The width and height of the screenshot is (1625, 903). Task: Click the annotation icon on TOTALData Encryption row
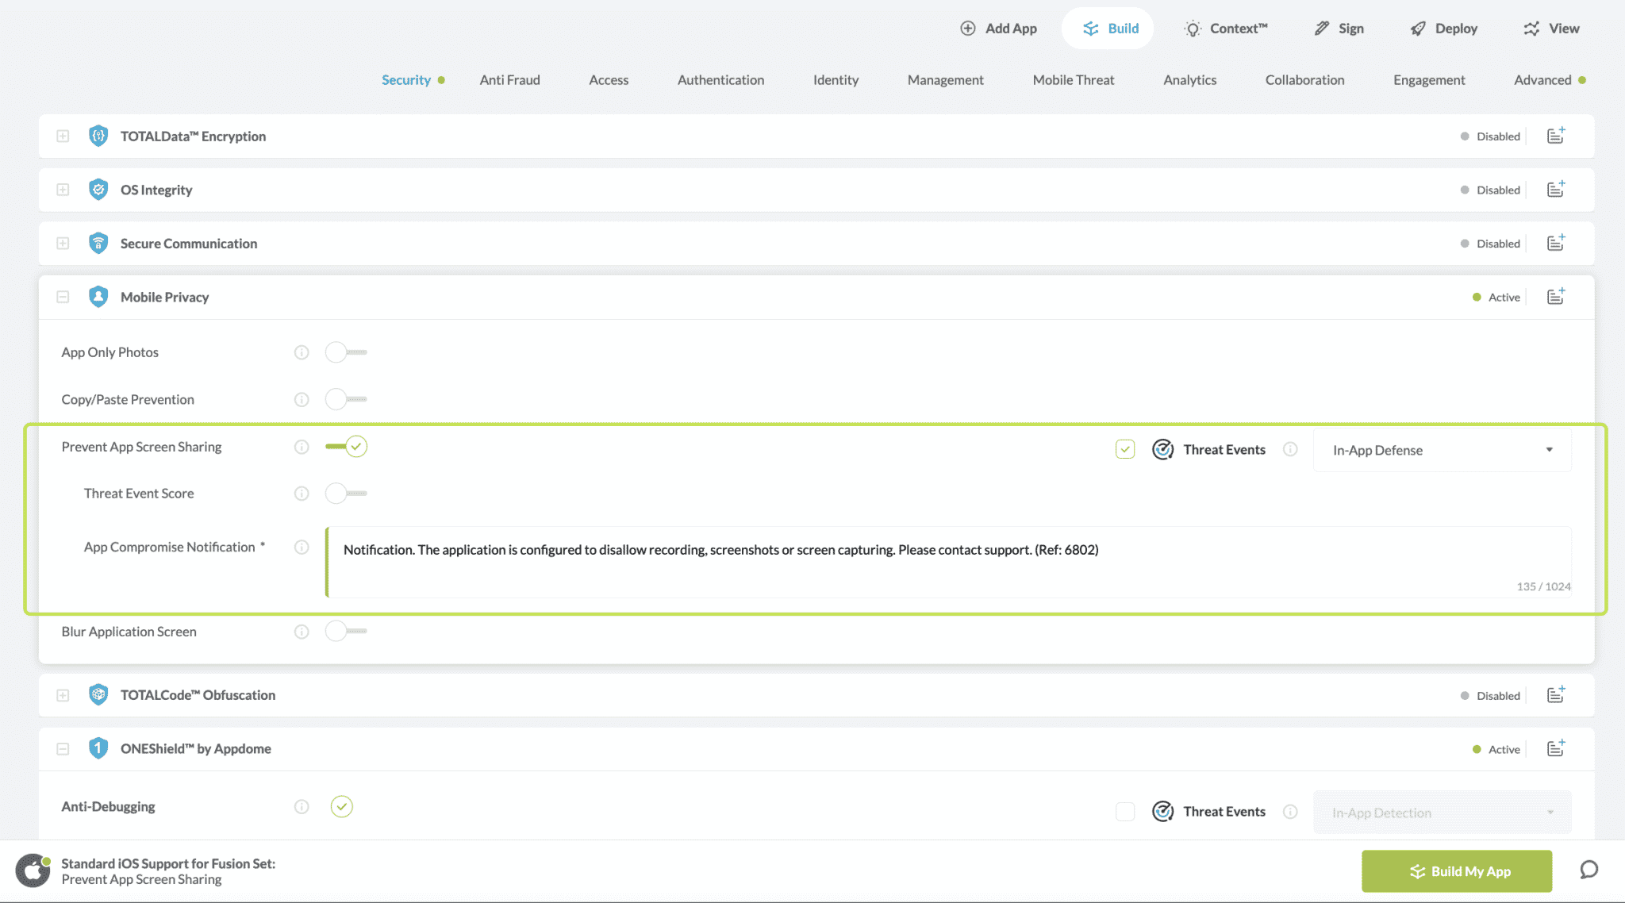tap(1555, 136)
